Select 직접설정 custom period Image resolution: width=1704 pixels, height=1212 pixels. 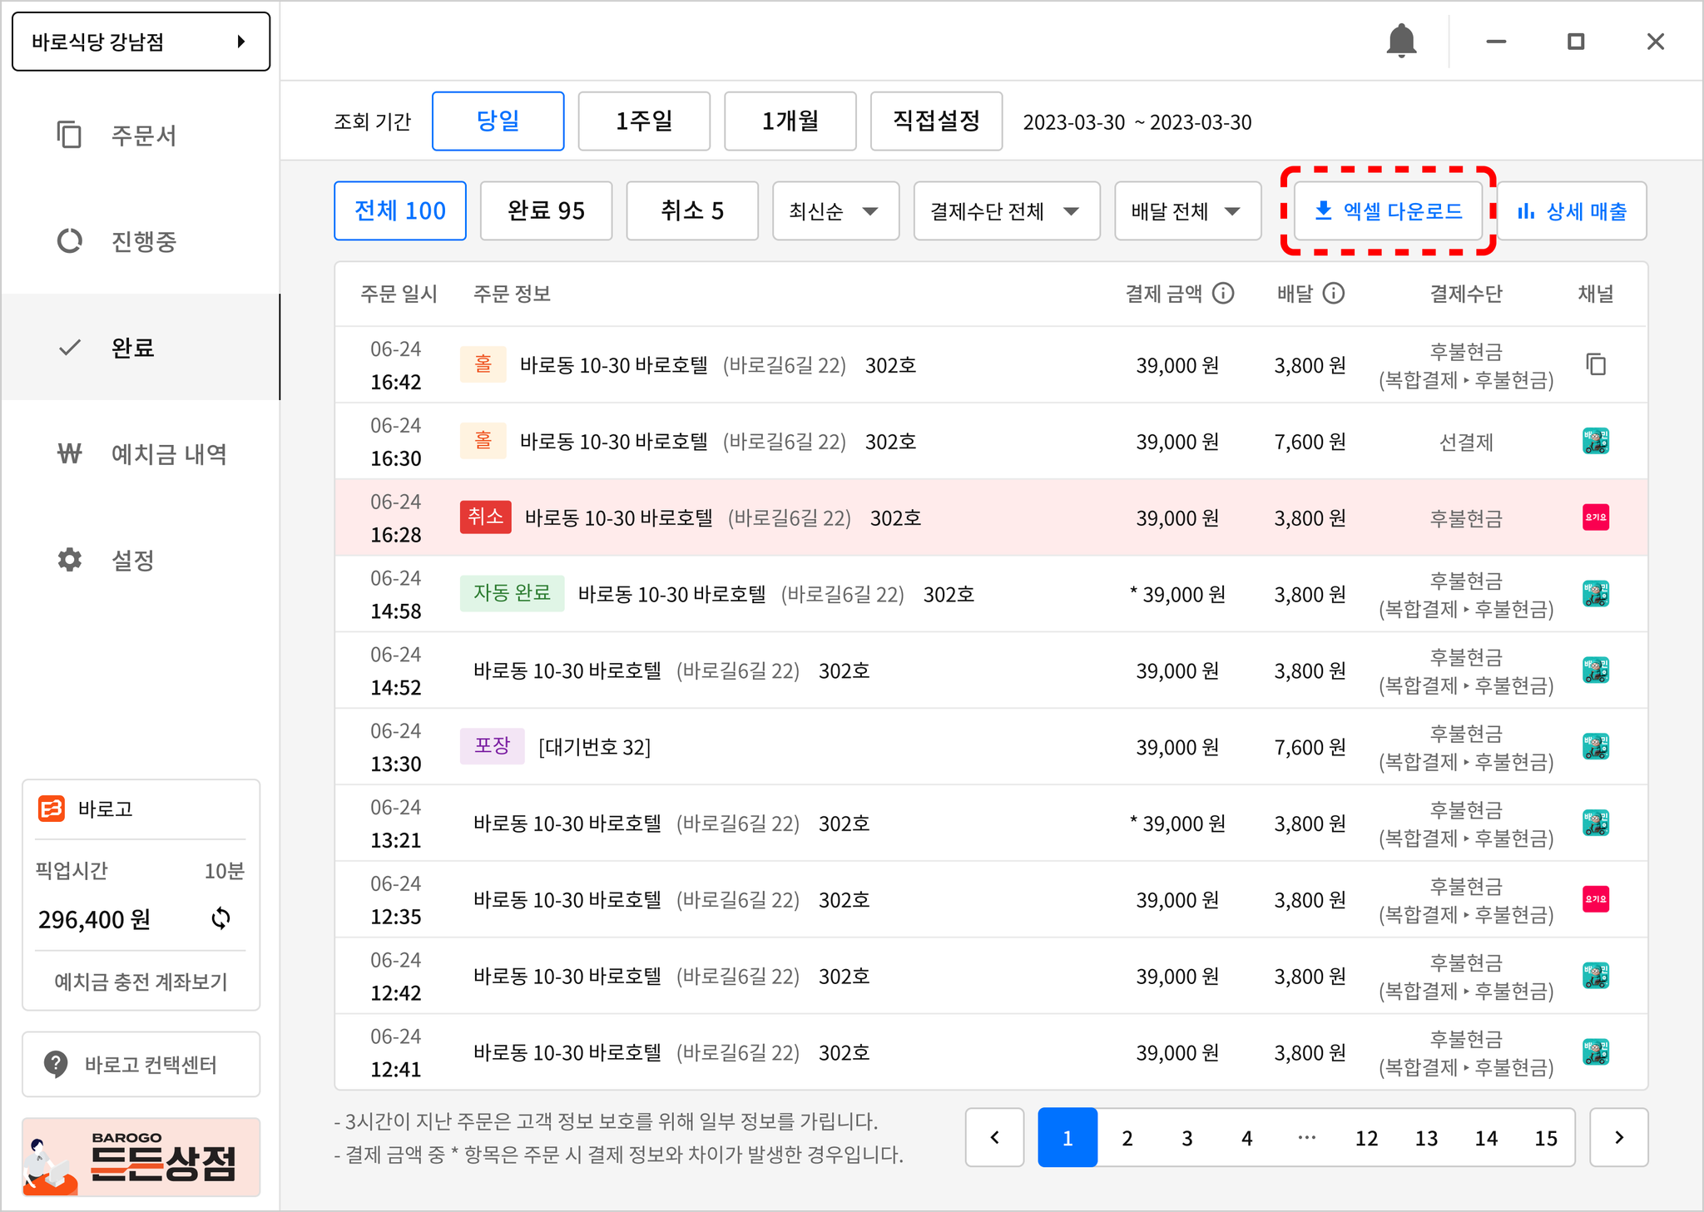(x=936, y=121)
